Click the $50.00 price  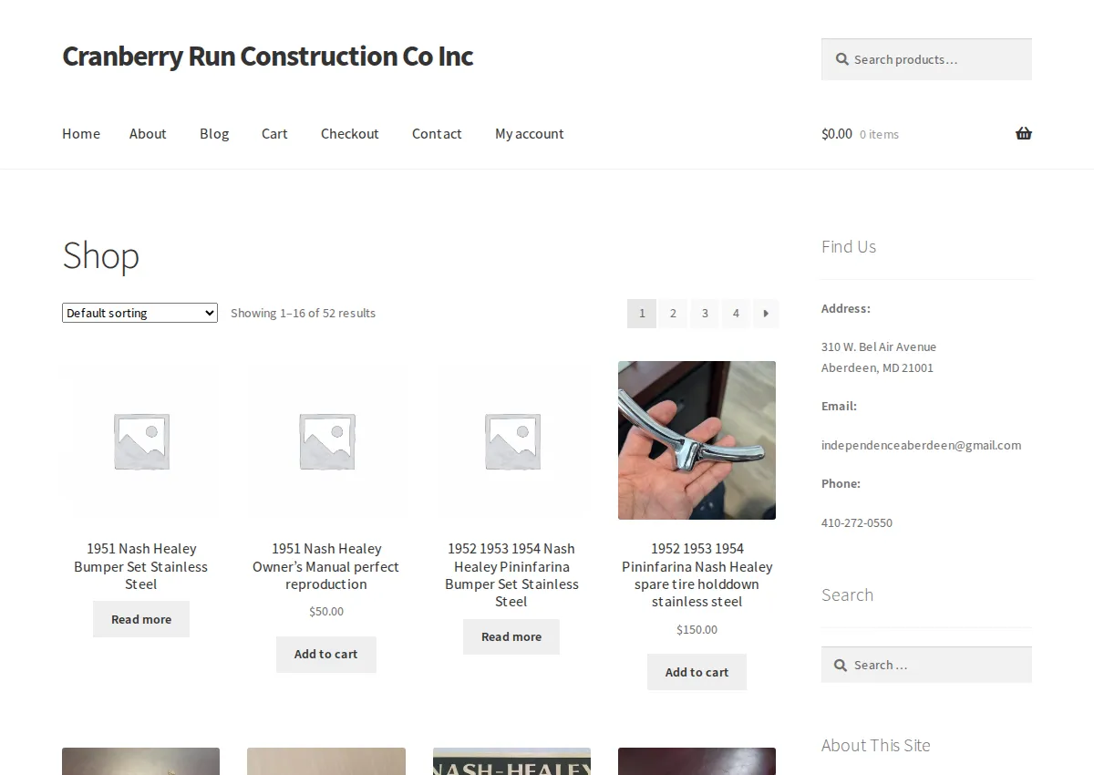coord(326,612)
